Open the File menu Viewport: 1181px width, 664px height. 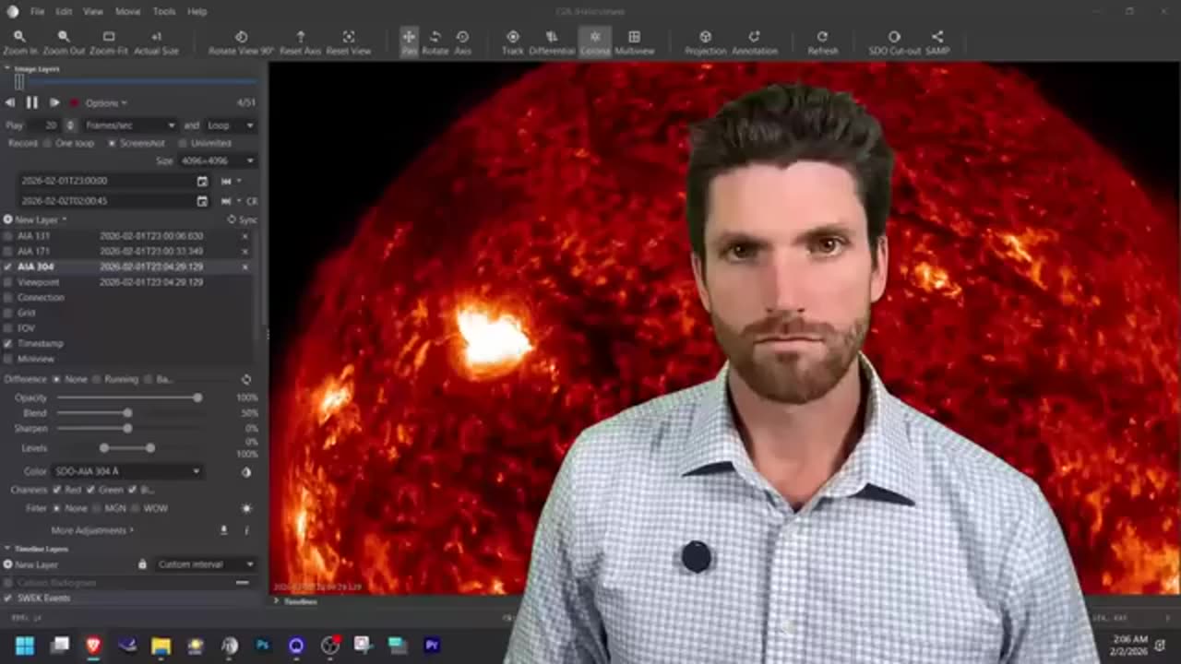(x=37, y=11)
